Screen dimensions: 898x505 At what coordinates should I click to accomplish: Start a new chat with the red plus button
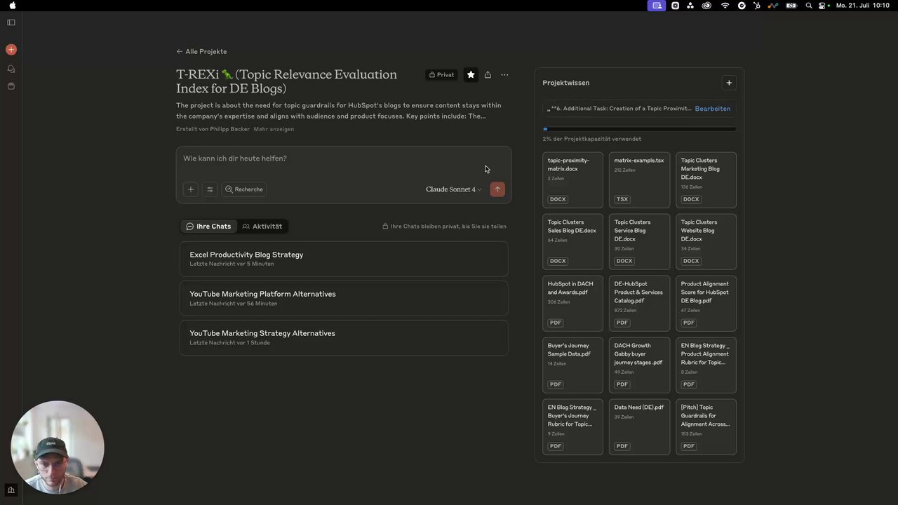(x=11, y=50)
